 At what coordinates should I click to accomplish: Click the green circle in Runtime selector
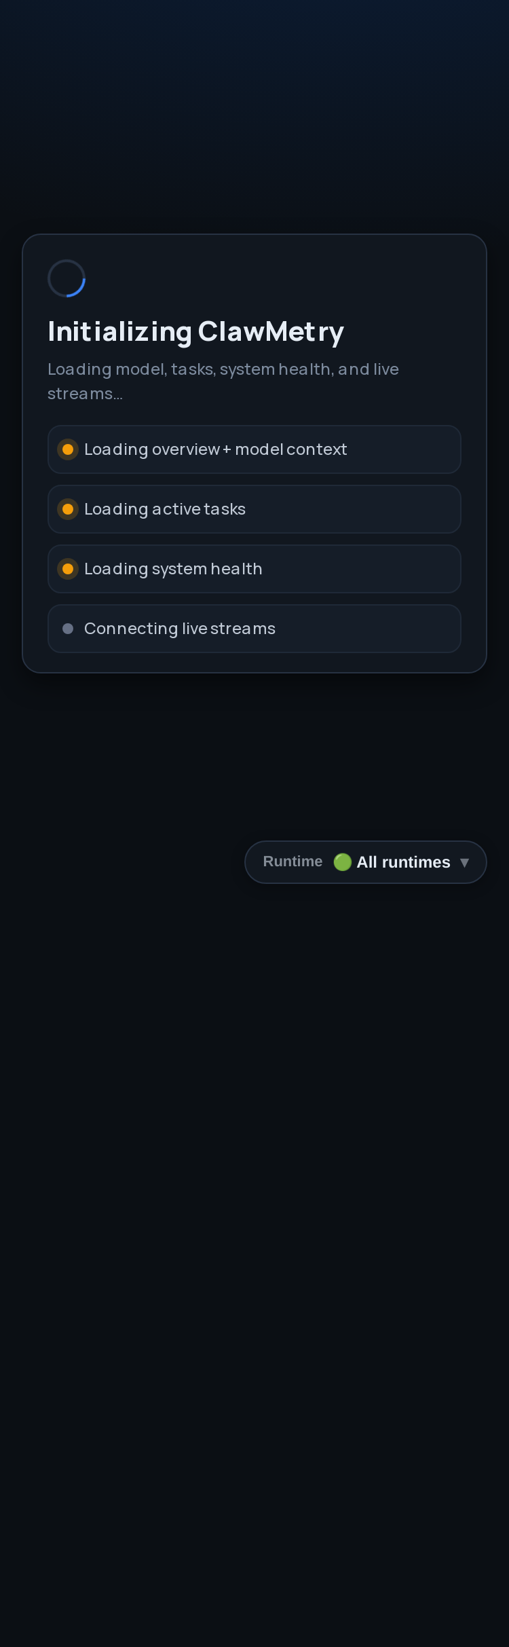343,862
